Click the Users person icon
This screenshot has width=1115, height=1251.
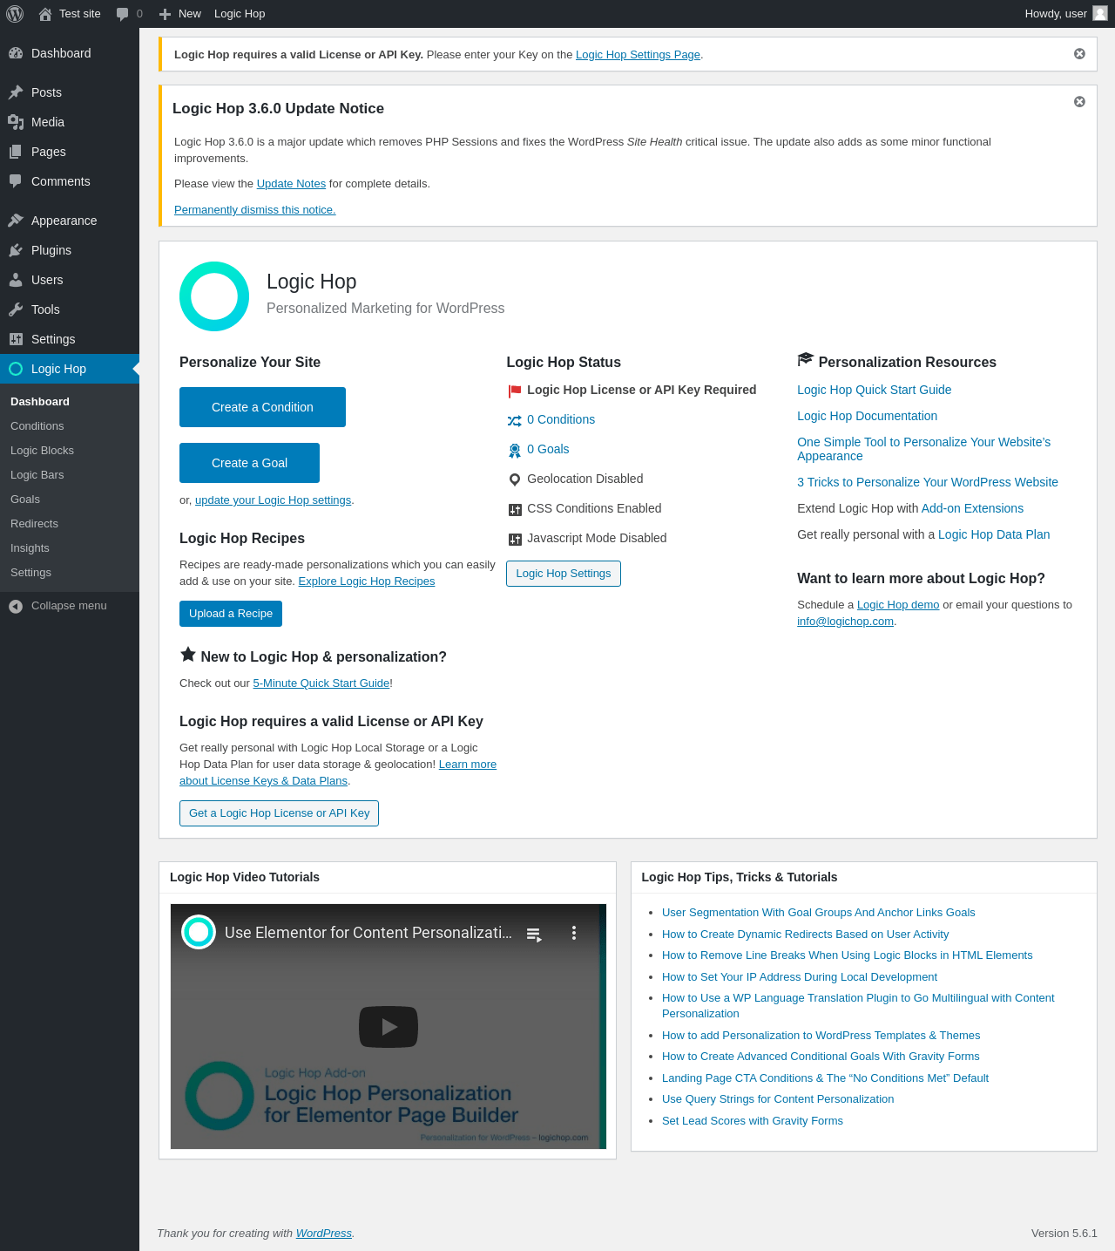coord(16,280)
